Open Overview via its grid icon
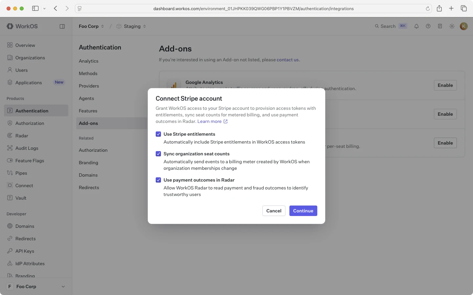 click(x=10, y=45)
